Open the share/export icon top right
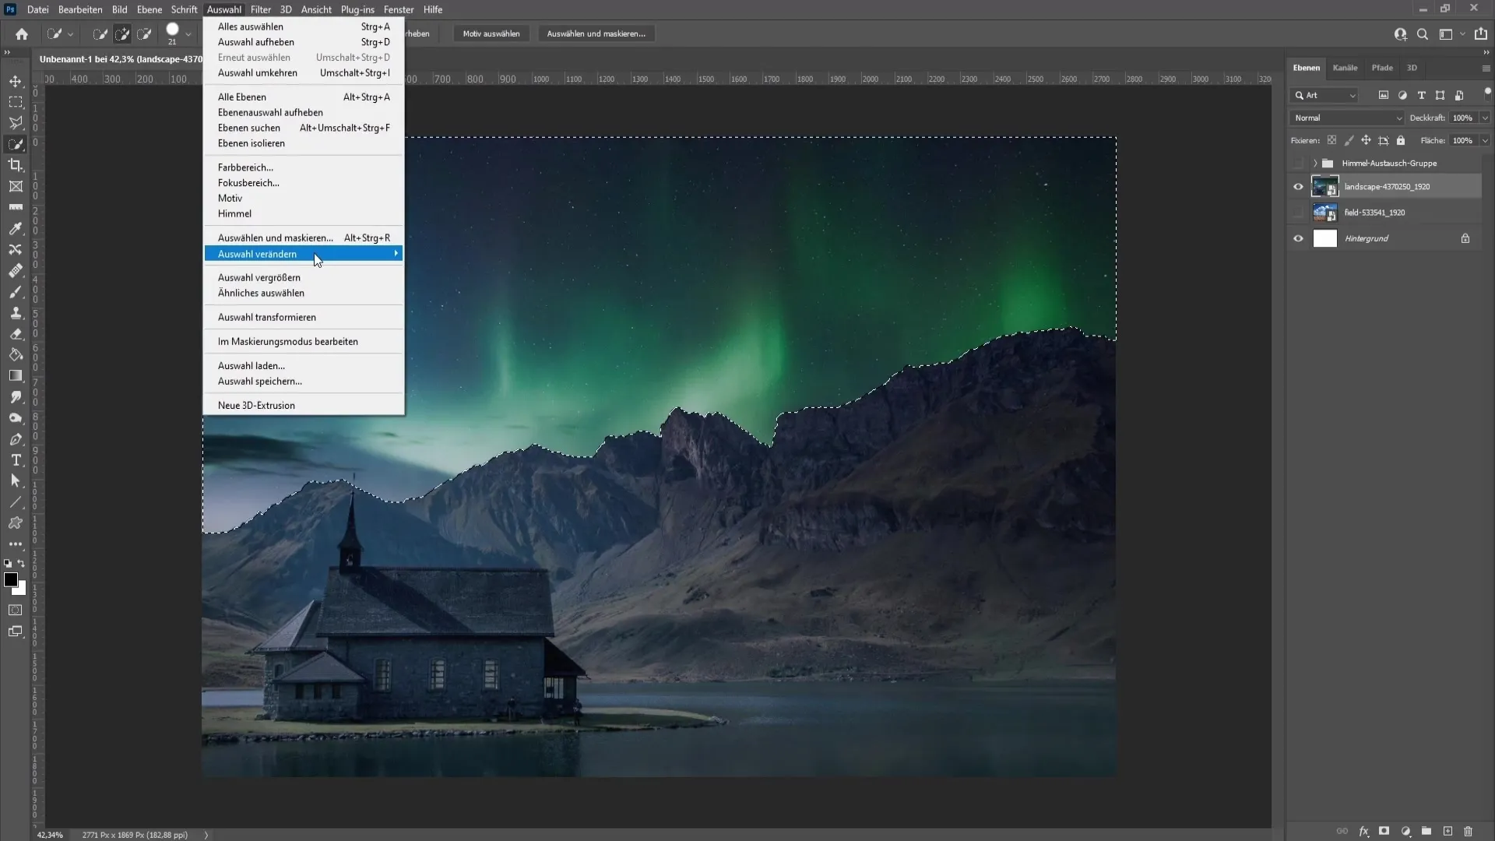This screenshot has height=841, width=1495. click(x=1481, y=33)
